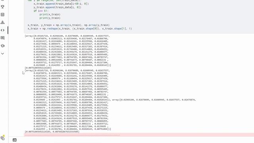Click the red error traceback output area

point(139,135)
